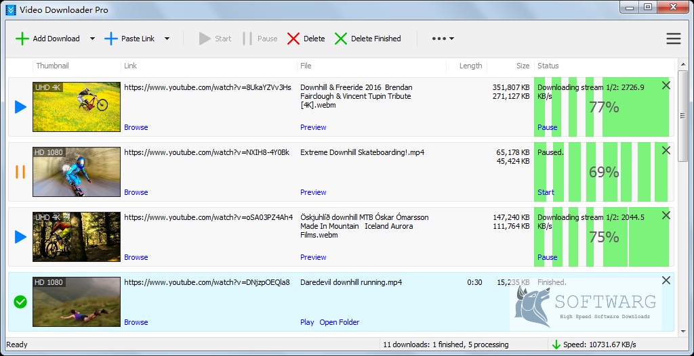694x356 pixels.
Task: Remove the Extreme Downhill Skateboarding download with X
Action: pyautogui.click(x=666, y=150)
